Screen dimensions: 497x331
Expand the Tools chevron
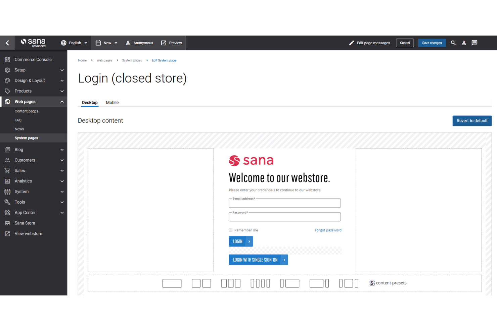click(62, 202)
